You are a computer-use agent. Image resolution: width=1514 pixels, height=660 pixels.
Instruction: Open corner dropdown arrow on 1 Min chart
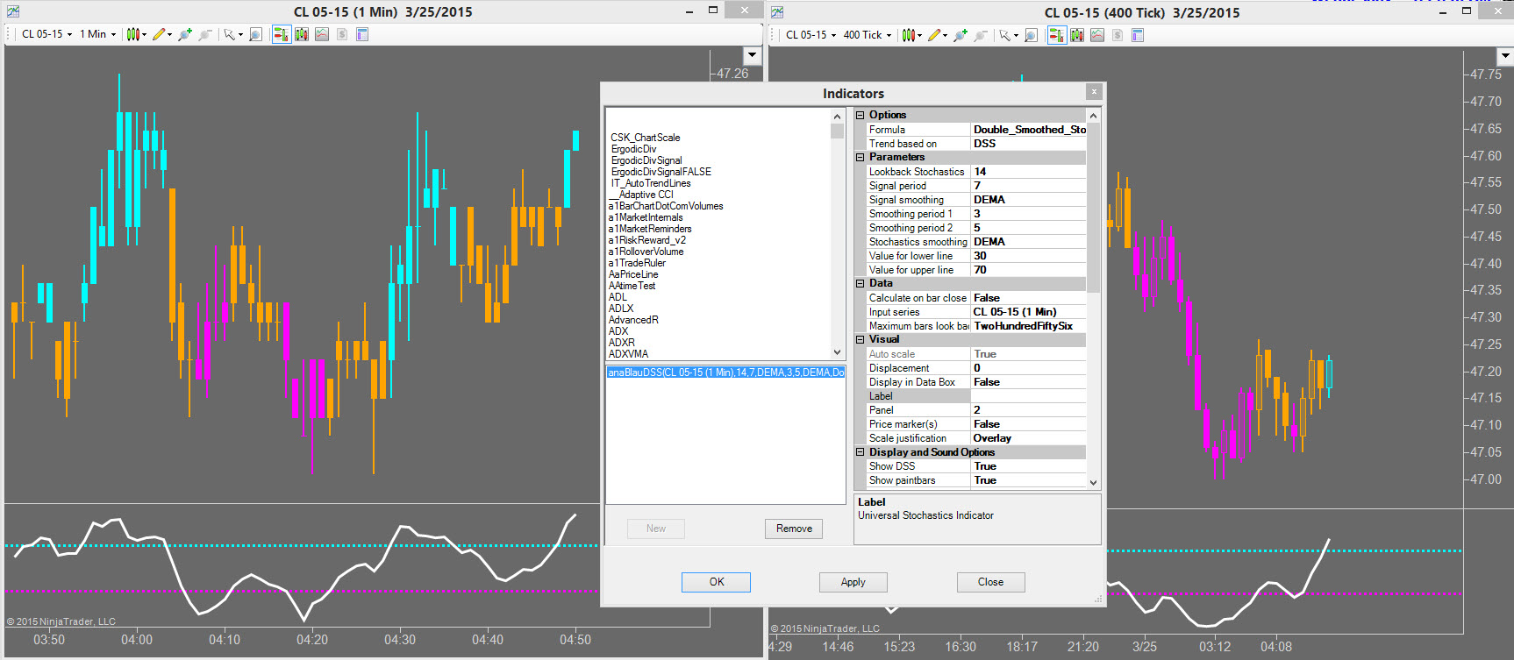point(752,55)
